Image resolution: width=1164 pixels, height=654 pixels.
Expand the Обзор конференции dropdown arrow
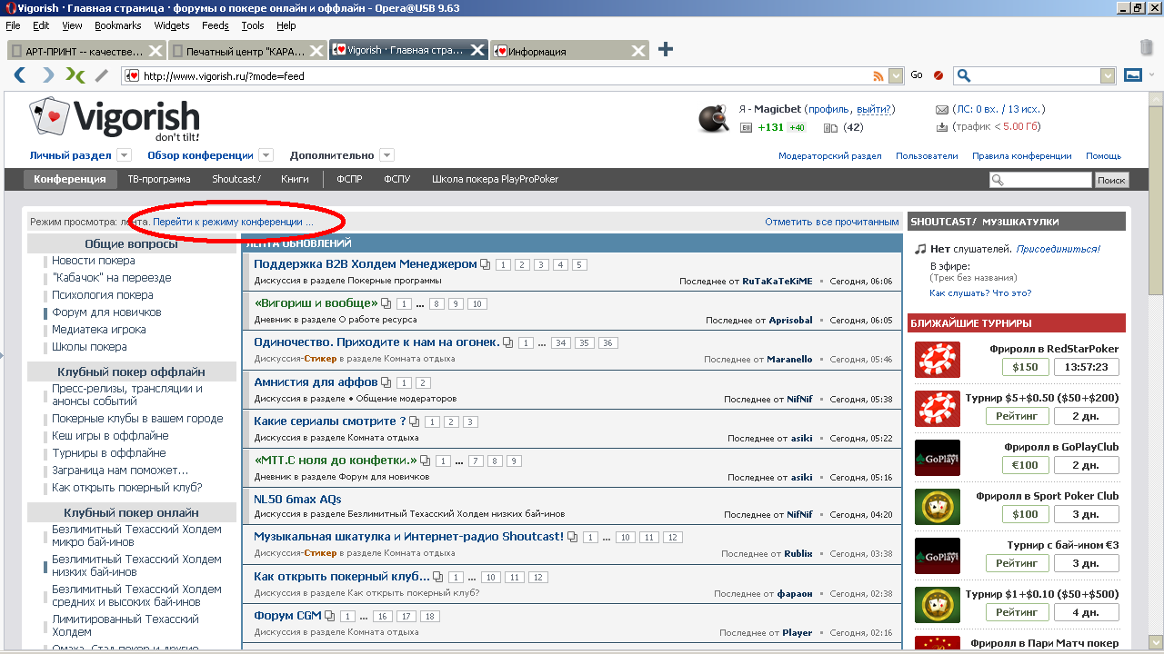(x=266, y=155)
